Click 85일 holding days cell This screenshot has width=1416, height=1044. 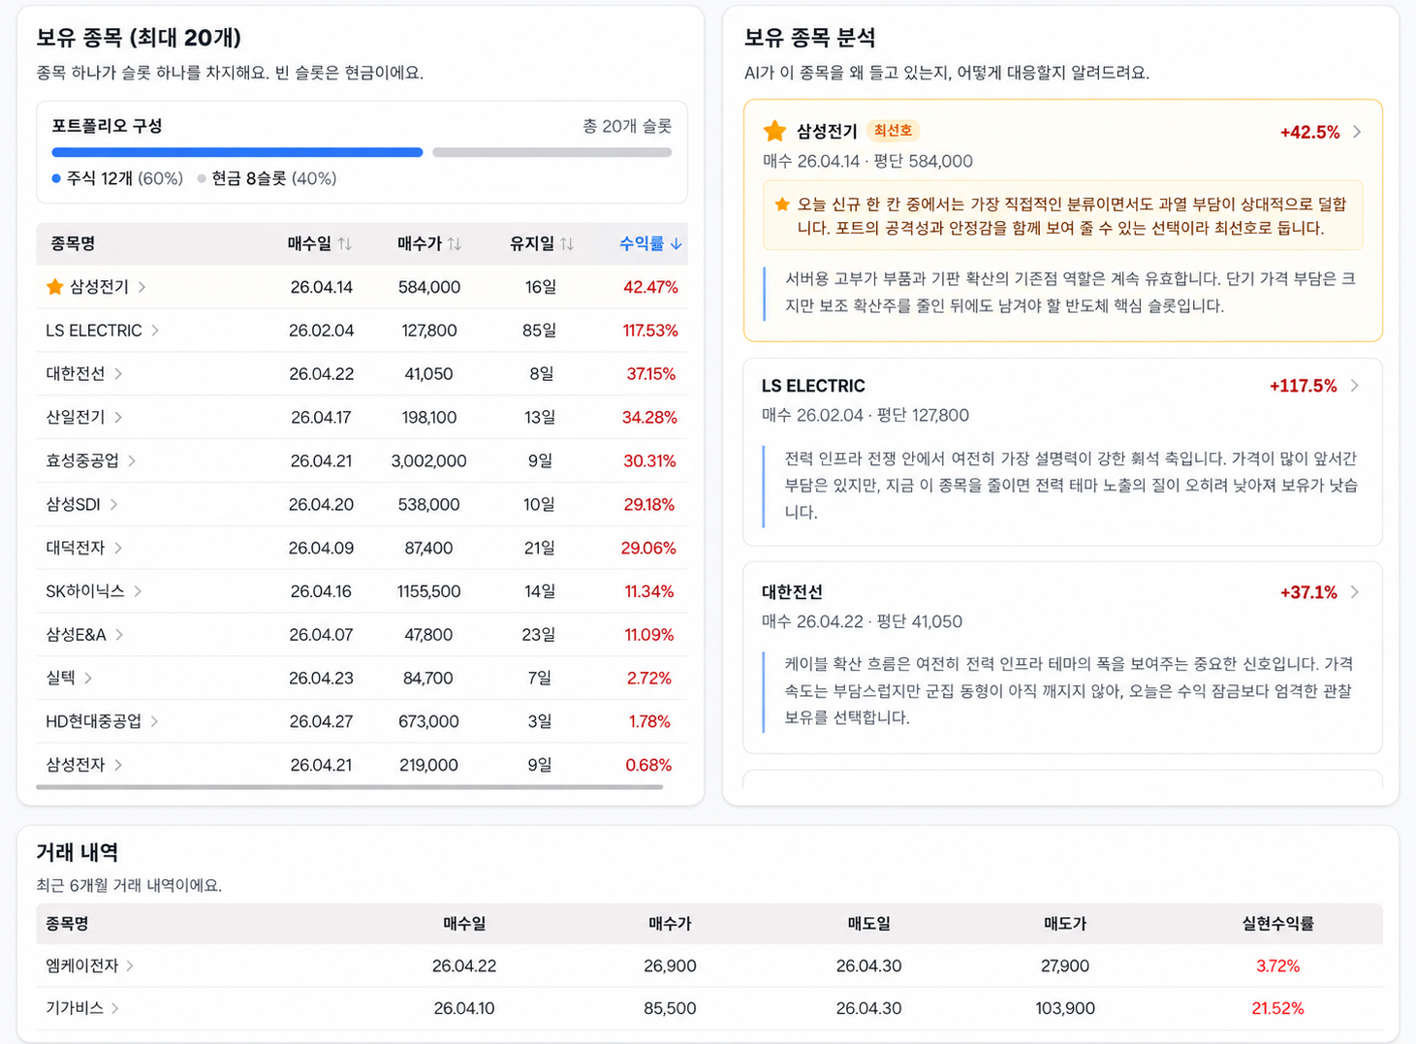(540, 331)
